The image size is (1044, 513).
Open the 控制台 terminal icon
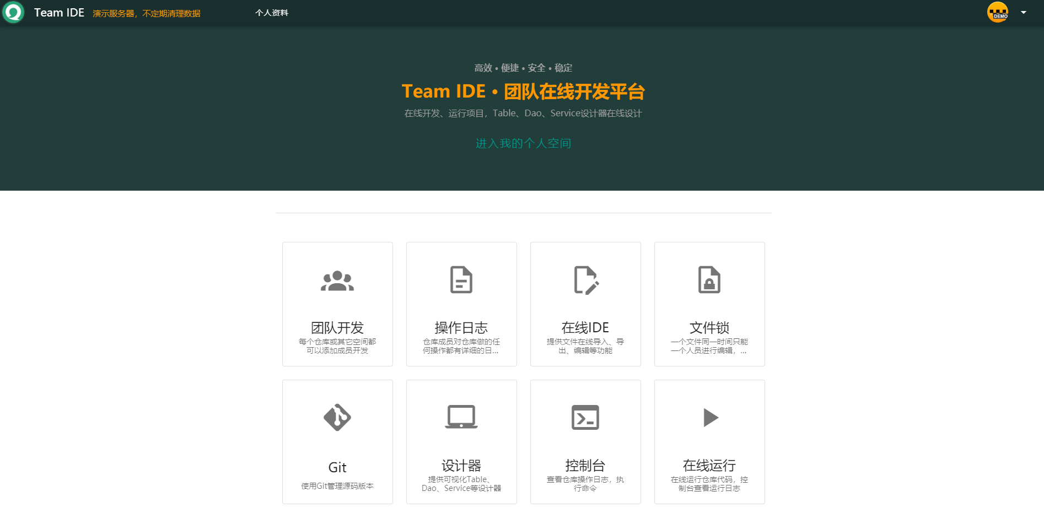pos(585,418)
